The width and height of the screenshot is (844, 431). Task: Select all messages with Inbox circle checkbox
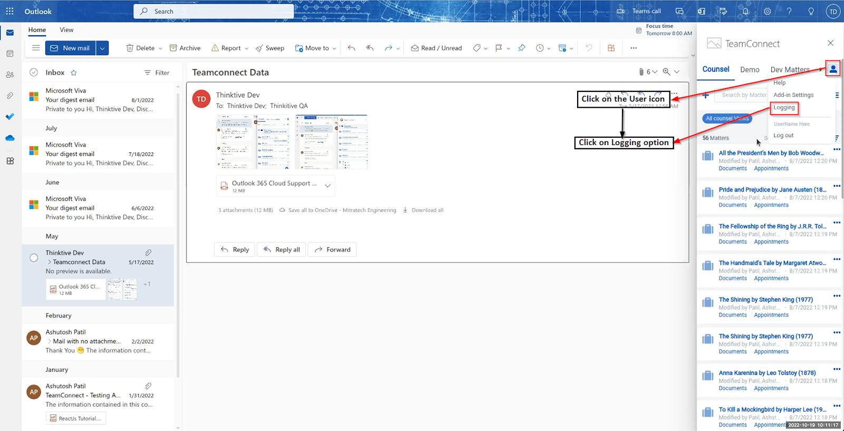pos(34,72)
